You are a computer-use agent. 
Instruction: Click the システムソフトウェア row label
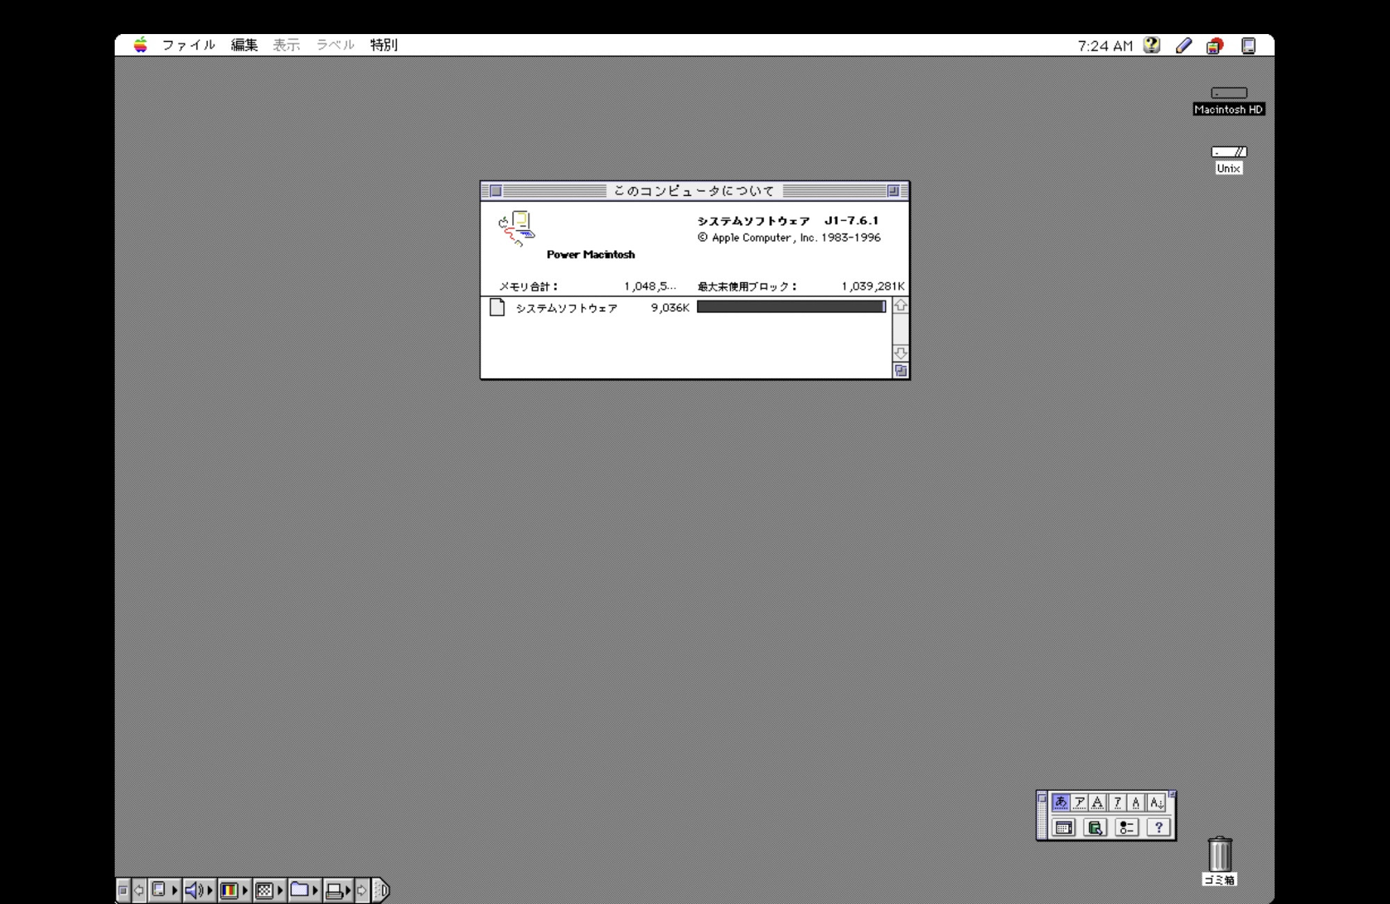tap(566, 308)
